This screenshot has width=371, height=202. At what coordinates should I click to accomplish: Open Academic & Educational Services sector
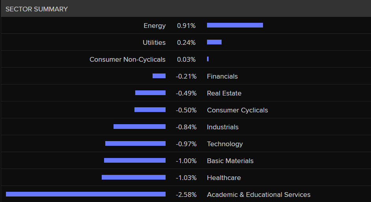[259, 195]
